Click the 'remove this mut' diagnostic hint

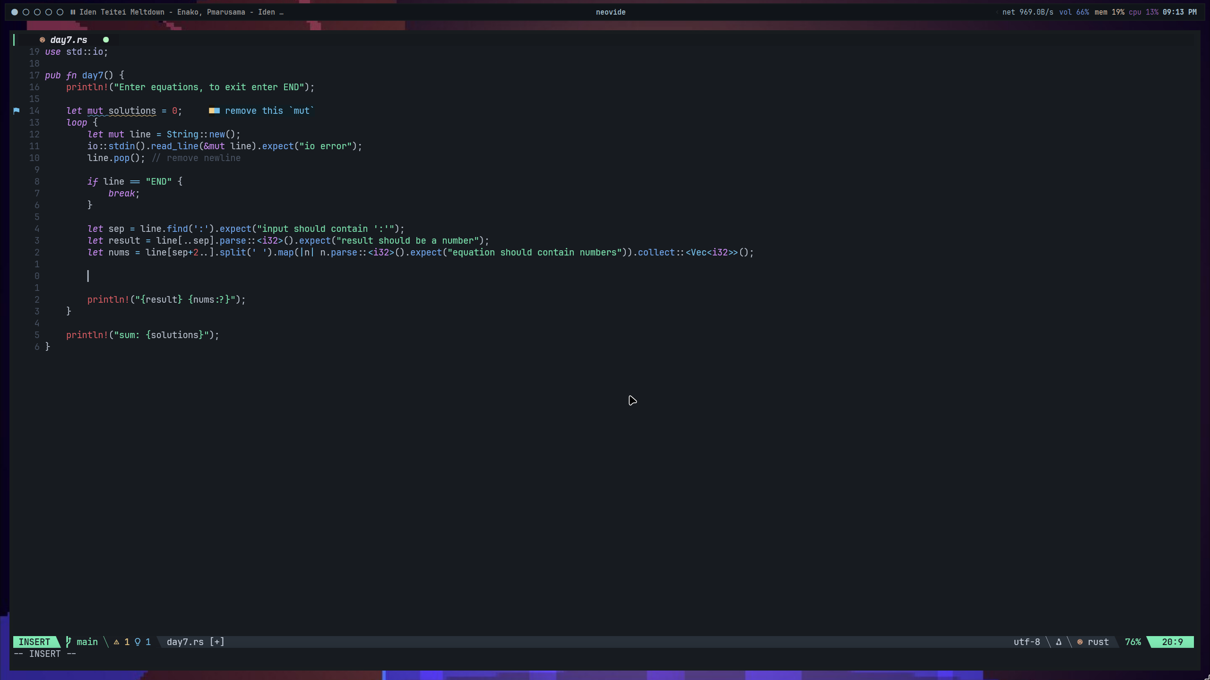[268, 110]
